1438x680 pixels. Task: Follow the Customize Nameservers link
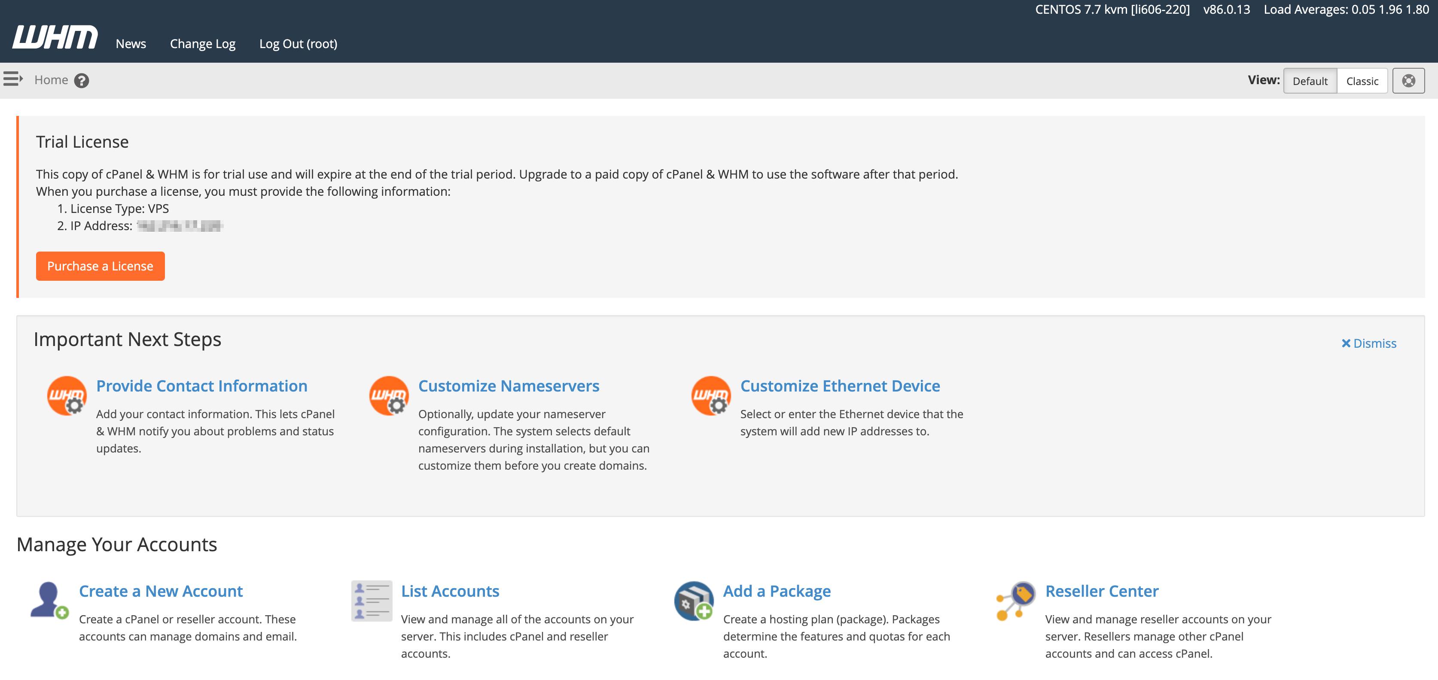[x=509, y=386]
